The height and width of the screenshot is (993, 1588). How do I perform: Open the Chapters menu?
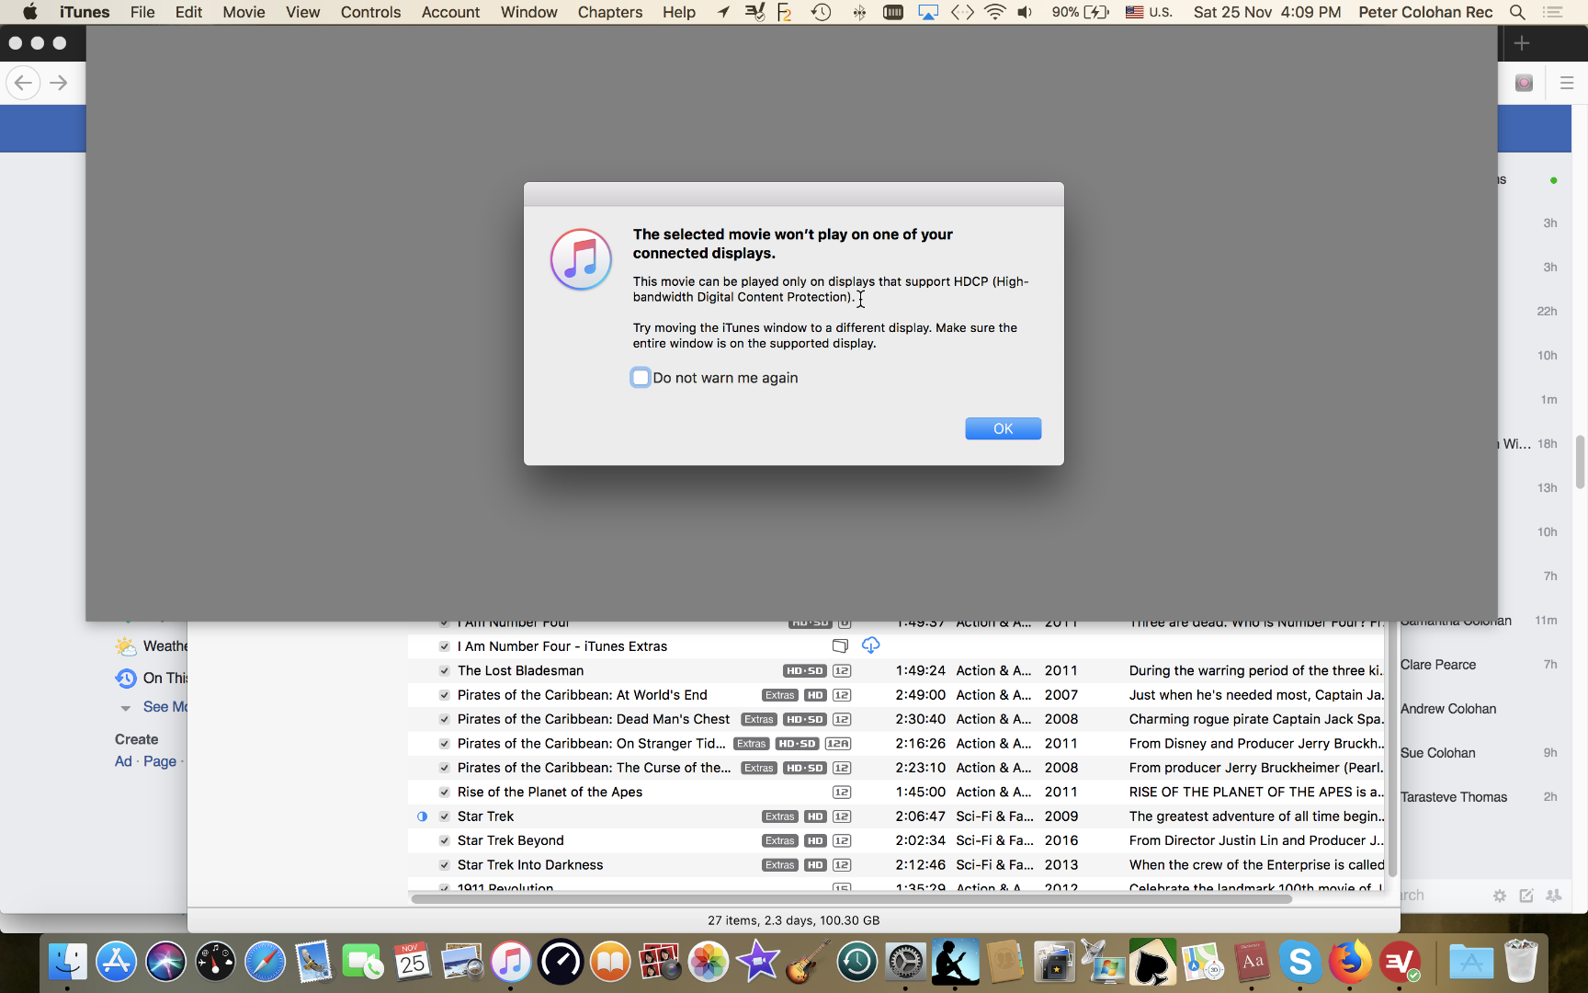610,12
